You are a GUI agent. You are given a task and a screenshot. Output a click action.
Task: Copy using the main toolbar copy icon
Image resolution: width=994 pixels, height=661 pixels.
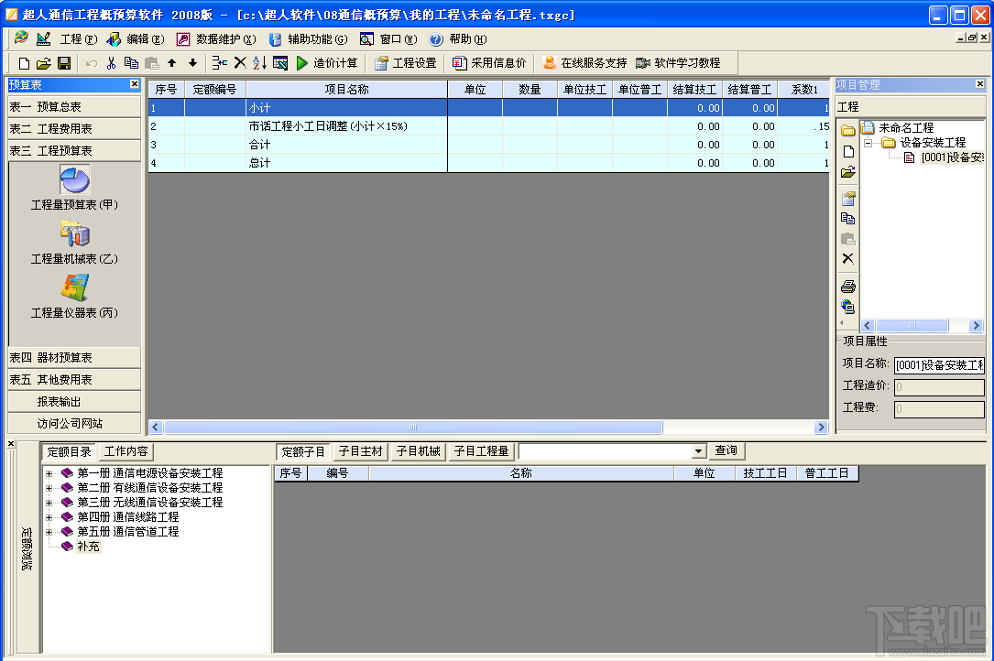131,63
